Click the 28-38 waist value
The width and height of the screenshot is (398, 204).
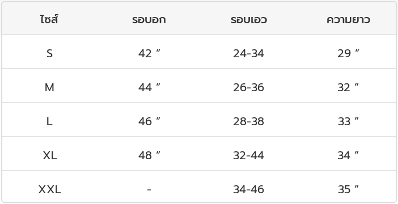point(249,121)
